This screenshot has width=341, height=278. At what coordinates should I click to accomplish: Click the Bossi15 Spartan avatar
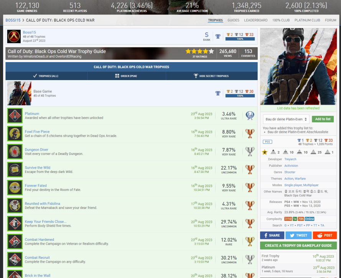[14, 37]
